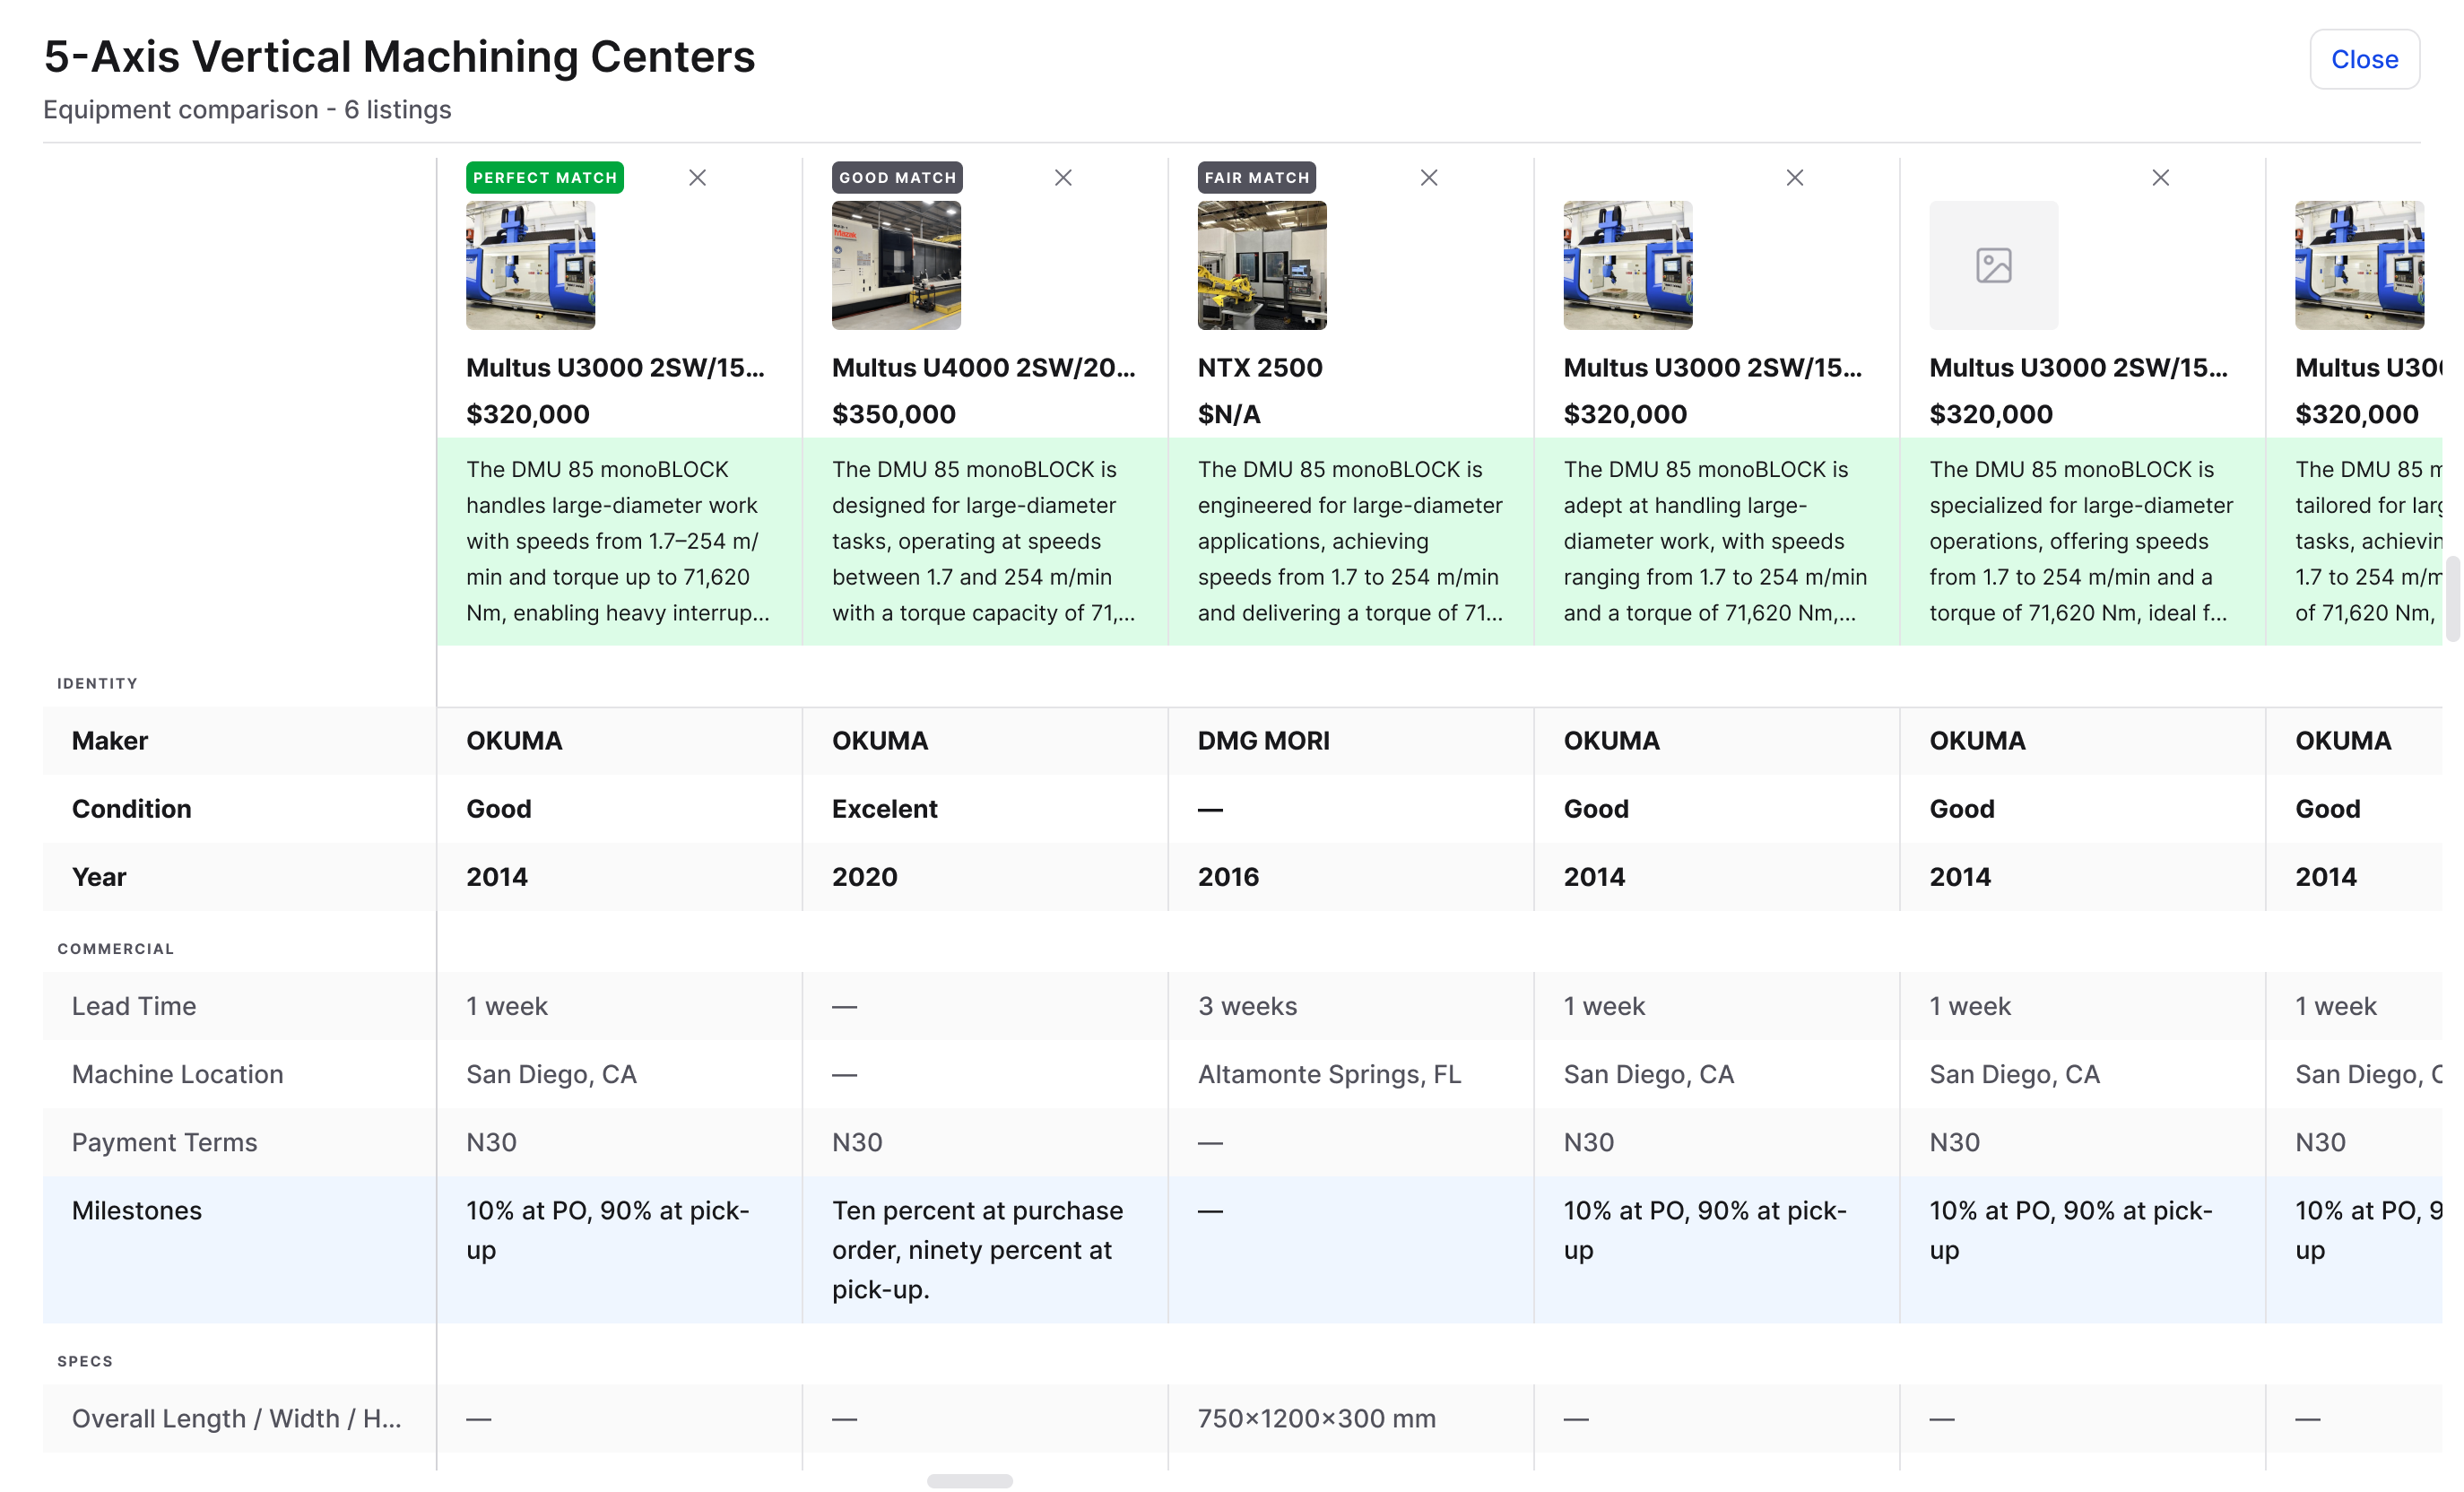2464x1492 pixels.
Task: Expand the truncated Overall Length row label
Action: tap(236, 1418)
